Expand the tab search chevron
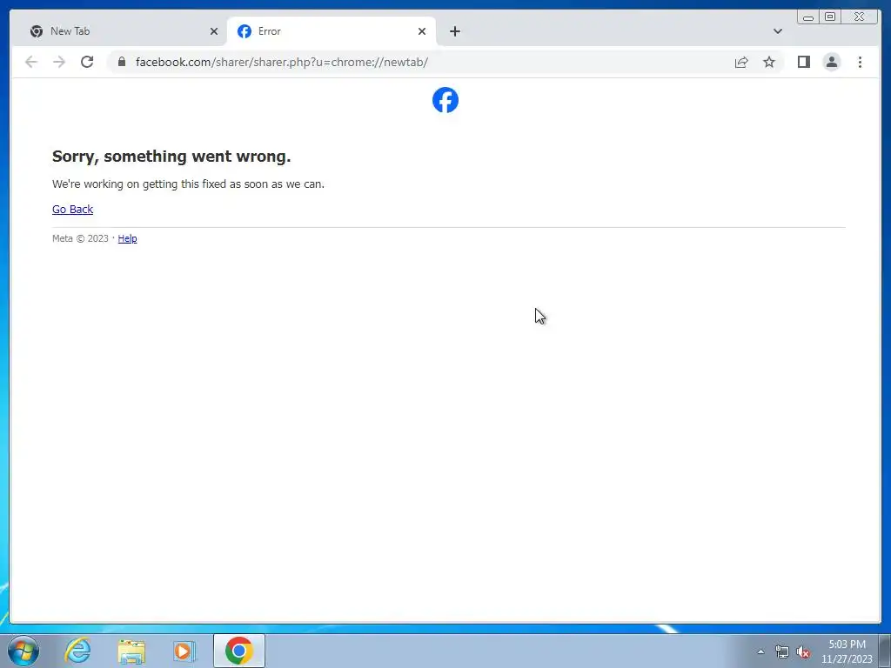Image resolution: width=891 pixels, height=668 pixels. (x=777, y=31)
